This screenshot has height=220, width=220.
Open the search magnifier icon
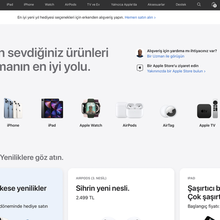[199, 4]
